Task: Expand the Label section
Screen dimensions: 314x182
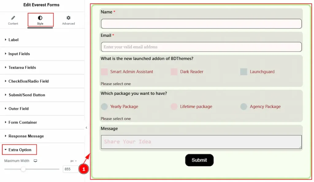Action: point(13,40)
